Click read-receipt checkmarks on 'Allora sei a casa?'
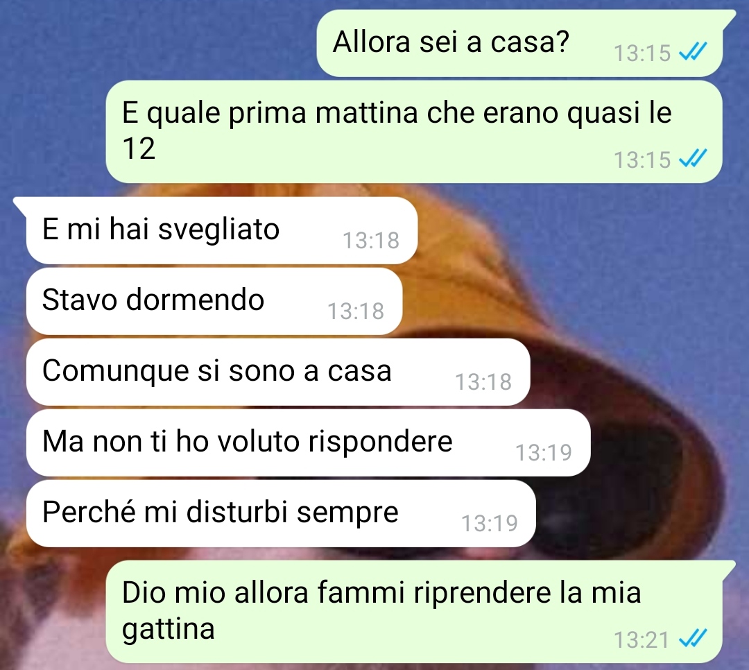The image size is (749, 670). 693,51
